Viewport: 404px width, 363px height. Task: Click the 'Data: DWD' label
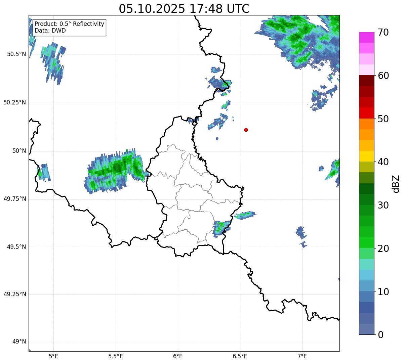[50, 31]
